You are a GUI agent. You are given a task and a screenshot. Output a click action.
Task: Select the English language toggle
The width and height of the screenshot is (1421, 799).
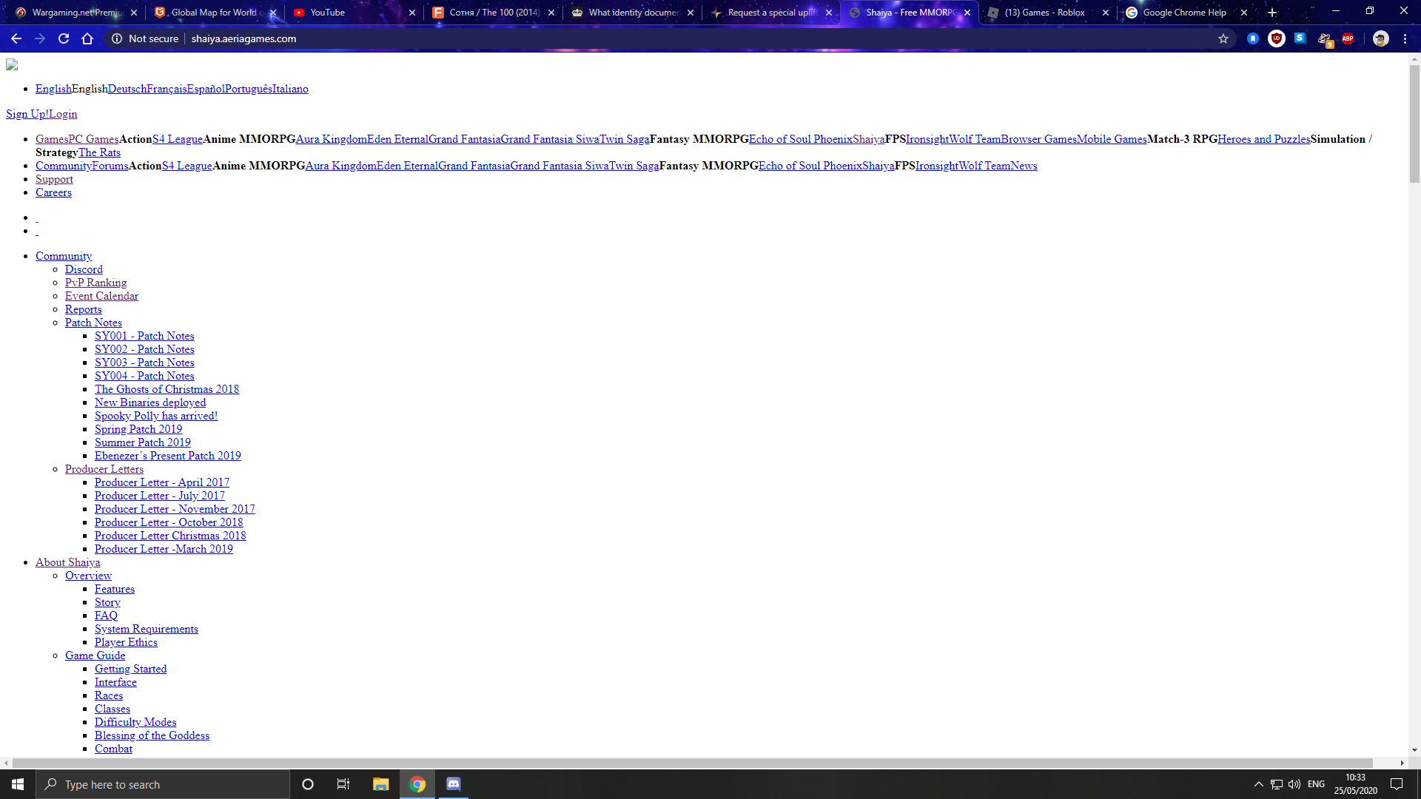click(53, 89)
